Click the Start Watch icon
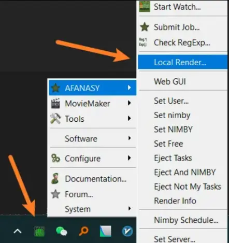This screenshot has height=243, width=229. pyautogui.click(x=145, y=7)
